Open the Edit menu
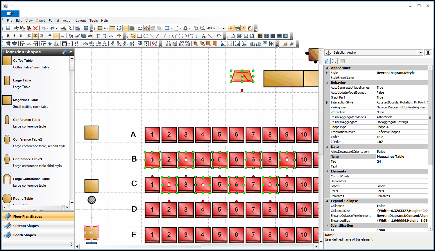The image size is (435, 251). 19,21
